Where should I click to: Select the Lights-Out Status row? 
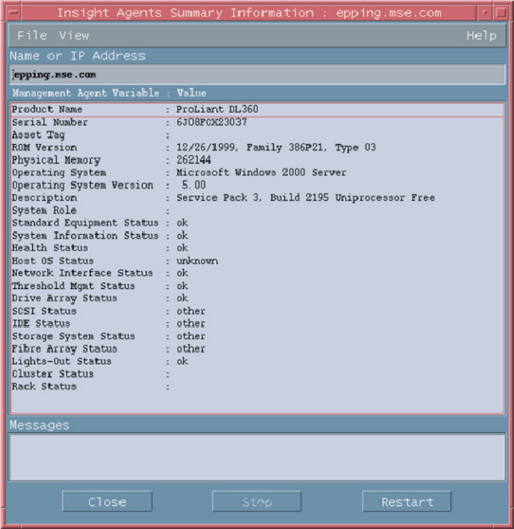257,361
